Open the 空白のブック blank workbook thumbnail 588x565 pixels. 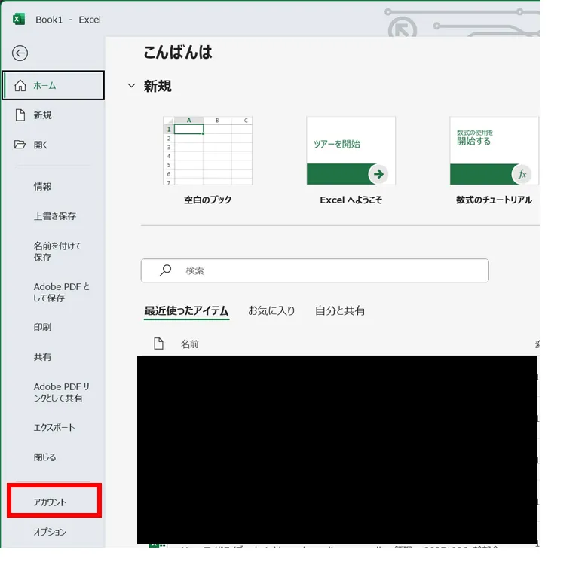pyautogui.click(x=207, y=151)
